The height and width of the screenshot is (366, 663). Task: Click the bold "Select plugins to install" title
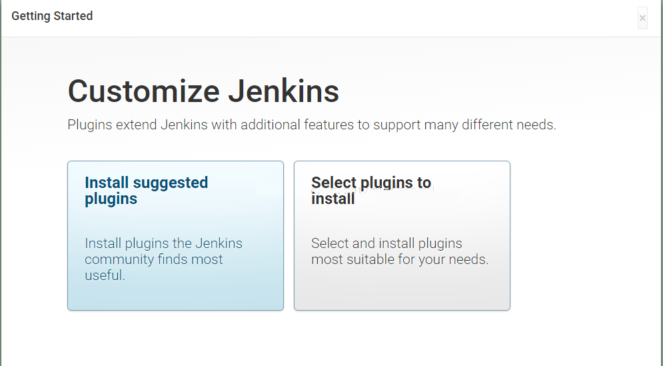[371, 191]
